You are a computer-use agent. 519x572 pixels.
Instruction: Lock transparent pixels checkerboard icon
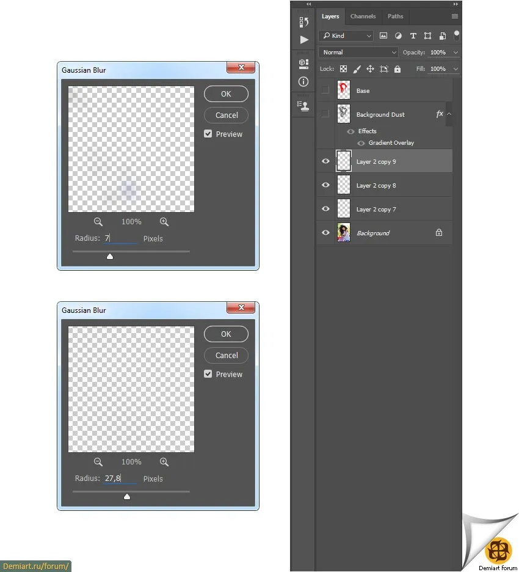point(343,69)
